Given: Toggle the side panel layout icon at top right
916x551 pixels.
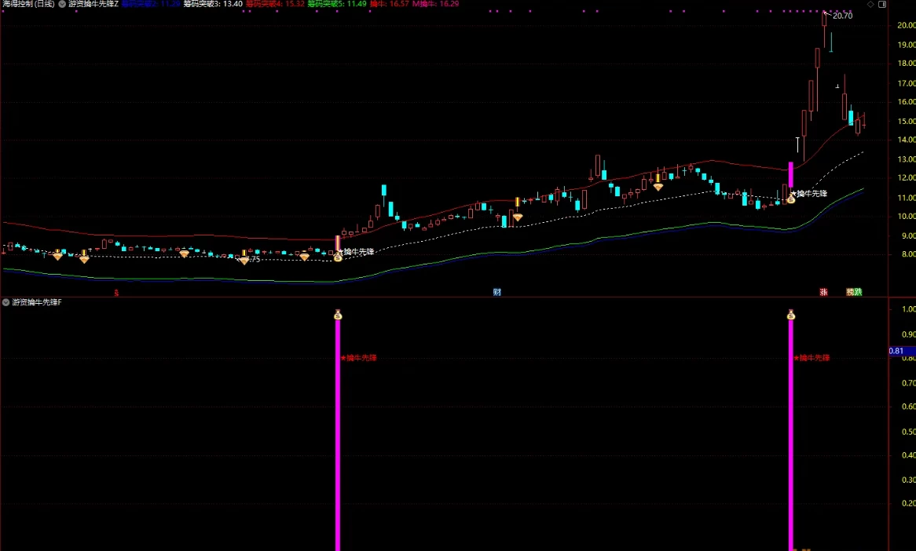Looking at the screenshot, I should coord(882,4).
